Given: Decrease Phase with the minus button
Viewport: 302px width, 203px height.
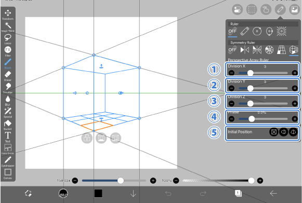Looking at the screenshot, I should click(x=231, y=119).
